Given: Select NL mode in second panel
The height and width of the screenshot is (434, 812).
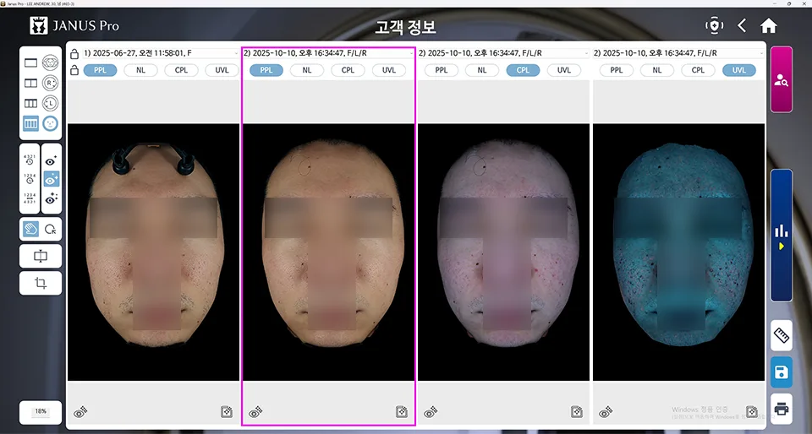Looking at the screenshot, I should pyautogui.click(x=307, y=70).
